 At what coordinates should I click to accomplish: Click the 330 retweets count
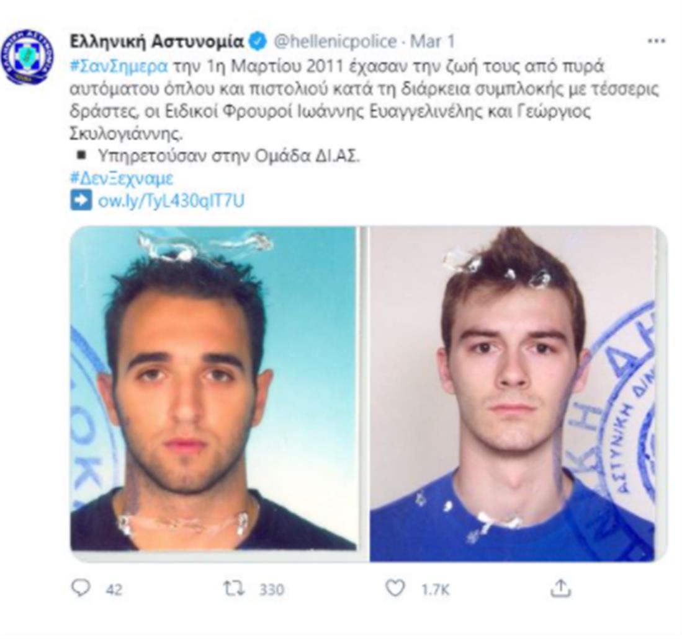pyautogui.click(x=271, y=589)
